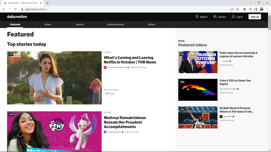Close the Dailymotion browser tab
This screenshot has height=152, width=271.
tap(41, 3)
